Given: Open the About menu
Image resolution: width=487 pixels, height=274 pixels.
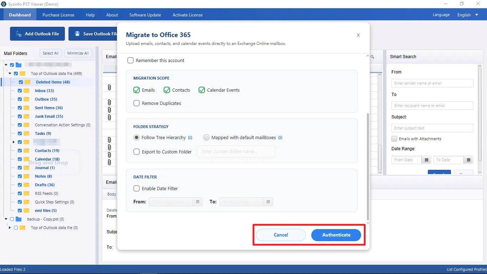Looking at the screenshot, I should [x=112, y=15].
